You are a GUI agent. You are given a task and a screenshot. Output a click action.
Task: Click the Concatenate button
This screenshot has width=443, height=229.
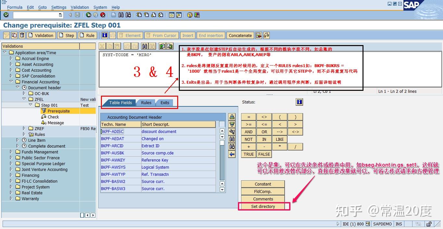pos(240,35)
